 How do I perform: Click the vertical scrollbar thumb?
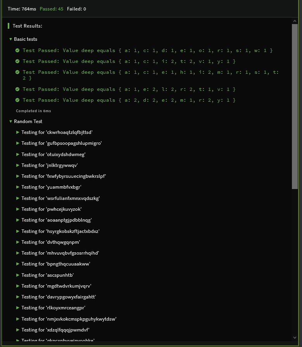[295, 106]
